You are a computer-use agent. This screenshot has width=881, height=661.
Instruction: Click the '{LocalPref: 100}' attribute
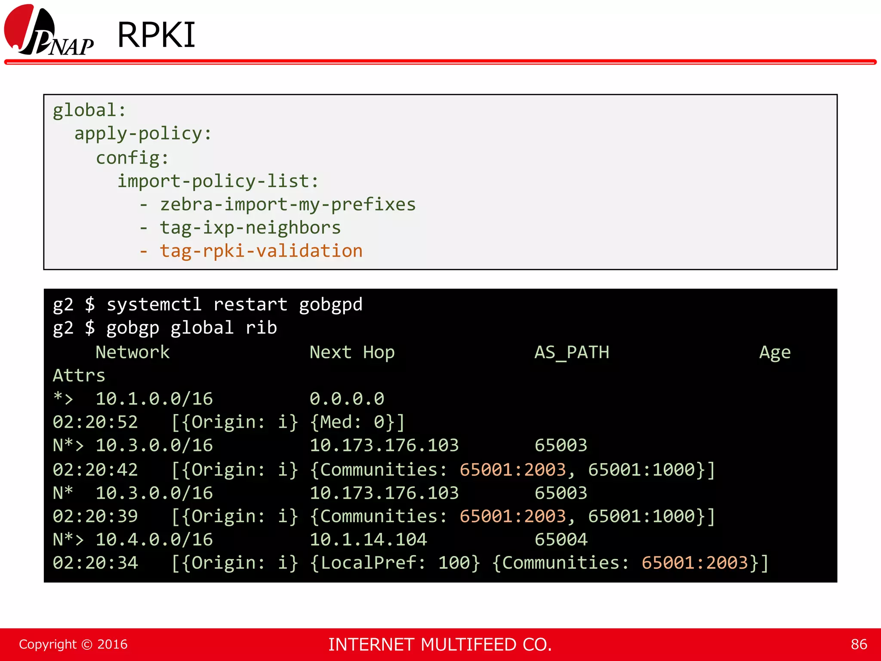click(394, 563)
